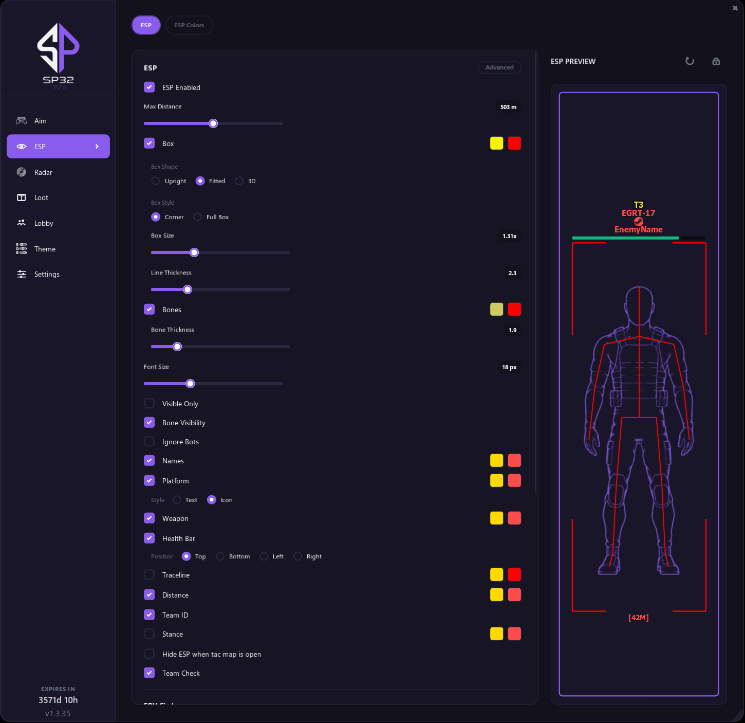
Task: Set health bar position to Right
Action: (x=297, y=556)
